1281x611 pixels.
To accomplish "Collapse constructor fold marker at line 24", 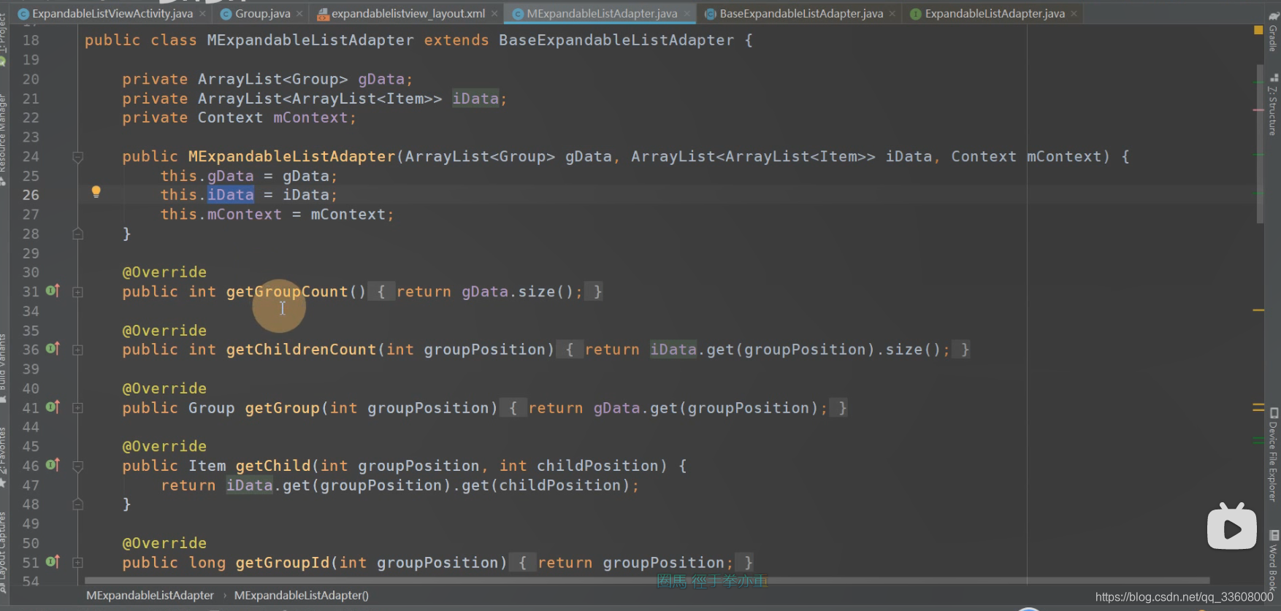I will click(x=77, y=156).
